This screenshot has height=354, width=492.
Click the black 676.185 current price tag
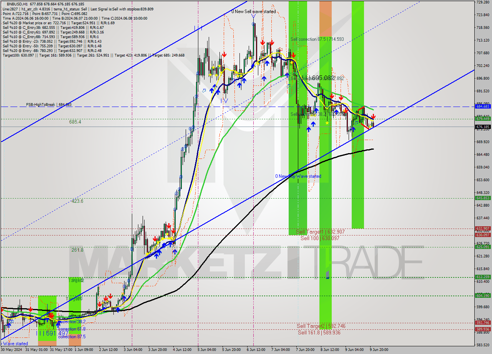483,127
